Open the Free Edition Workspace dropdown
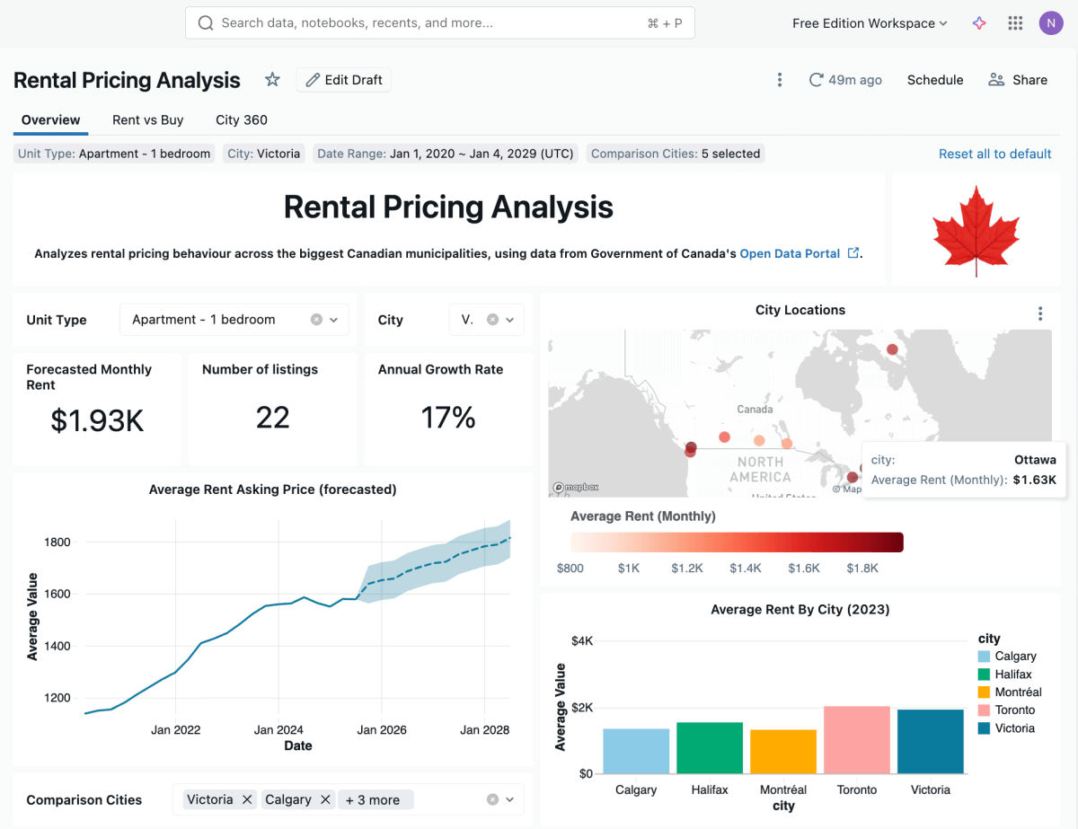The width and height of the screenshot is (1078, 829). click(x=868, y=22)
